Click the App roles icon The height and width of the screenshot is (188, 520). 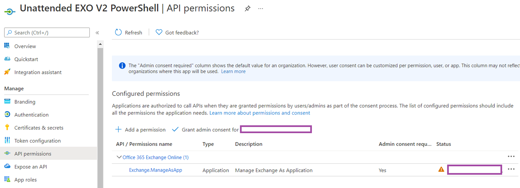(7, 179)
